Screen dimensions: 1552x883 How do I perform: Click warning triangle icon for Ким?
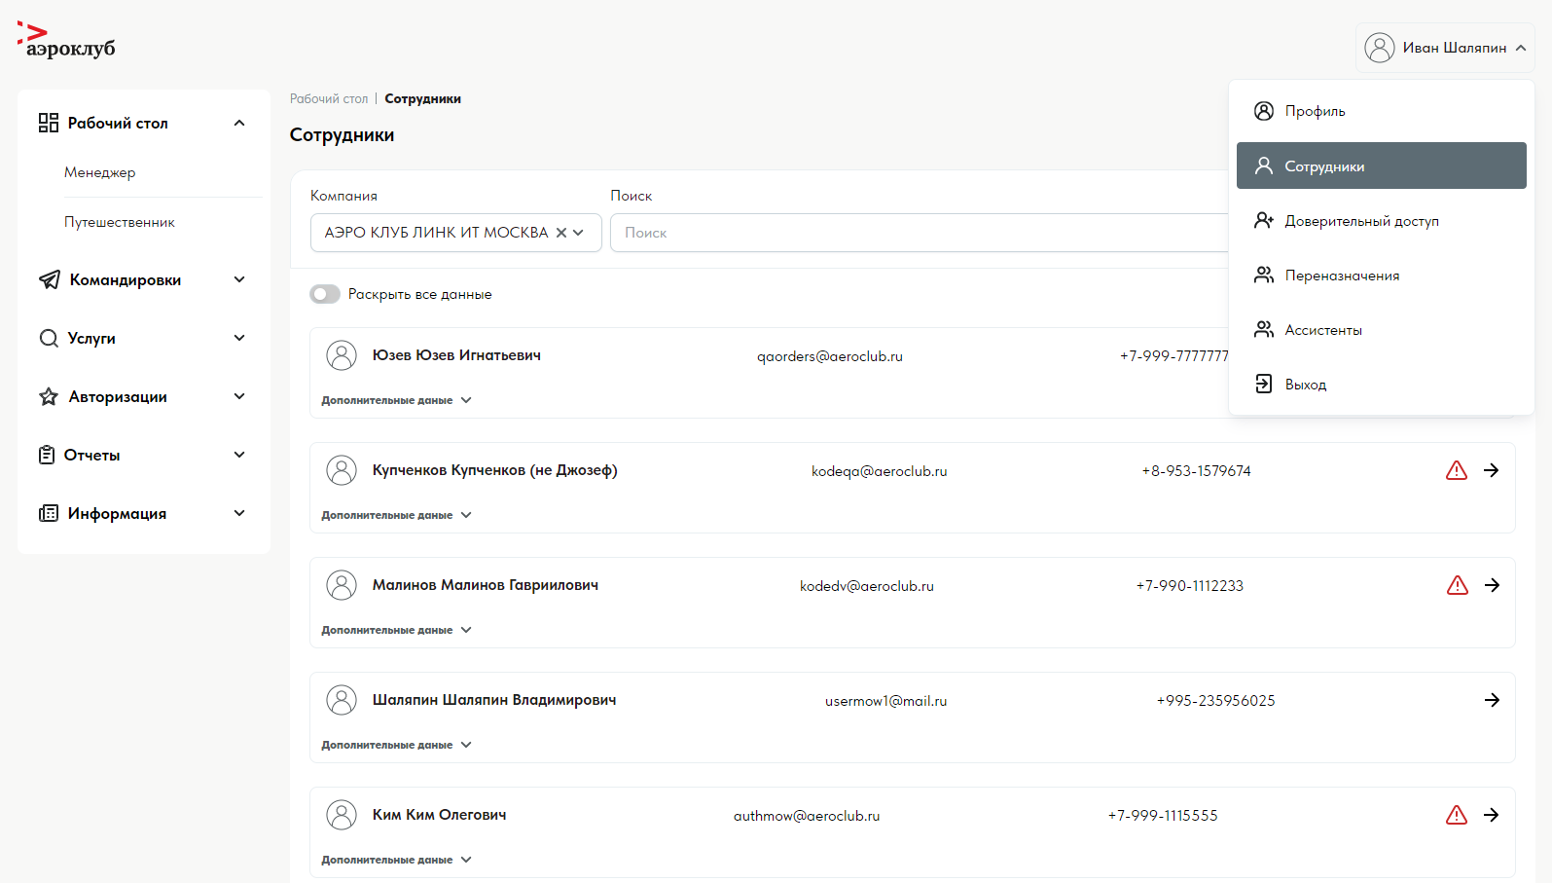pyautogui.click(x=1456, y=816)
